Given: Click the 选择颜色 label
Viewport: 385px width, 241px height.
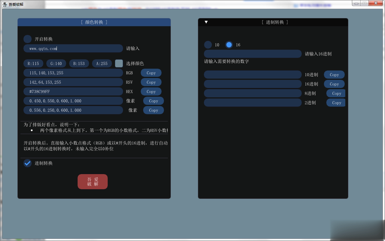Looking at the screenshot, I should [135, 64].
